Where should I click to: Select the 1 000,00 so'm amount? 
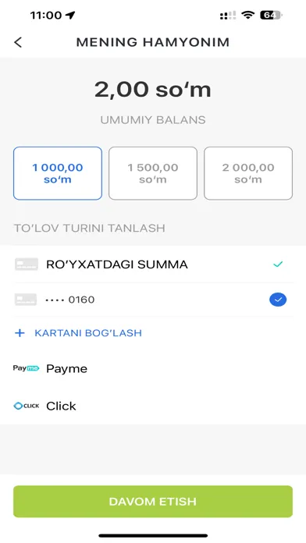coord(58,173)
